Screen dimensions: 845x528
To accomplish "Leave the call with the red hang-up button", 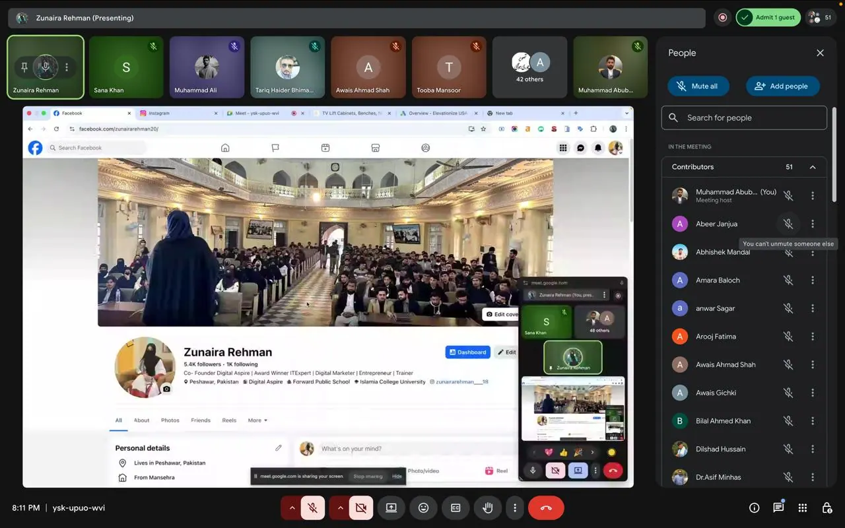I will coord(546,508).
